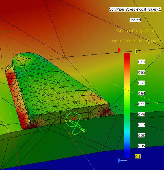Click the Max 33,645 kgf_mm2 text
This screenshot has height=170, width=164.
click(x=135, y=31)
